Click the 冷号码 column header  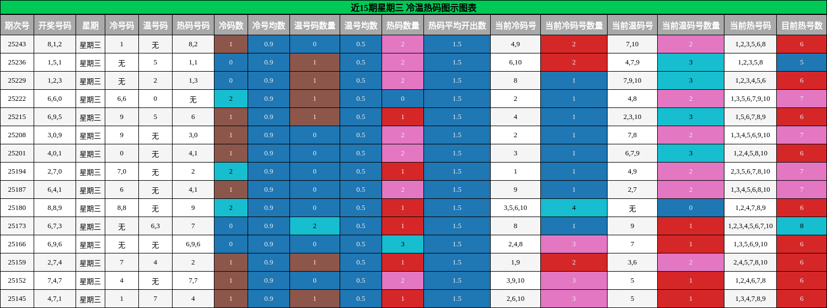122,25
